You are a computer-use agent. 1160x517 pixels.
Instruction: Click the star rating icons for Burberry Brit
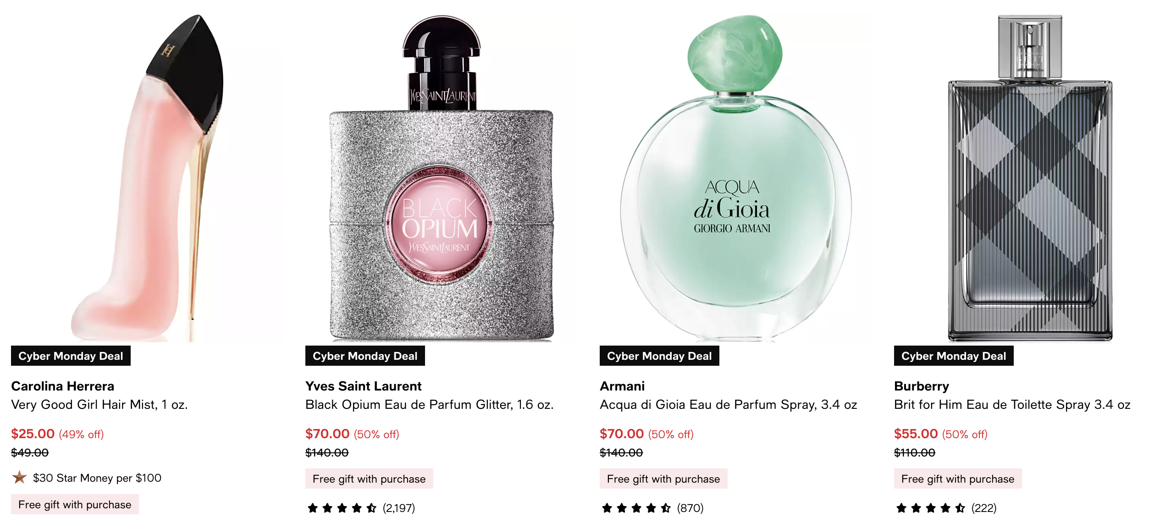click(x=931, y=508)
